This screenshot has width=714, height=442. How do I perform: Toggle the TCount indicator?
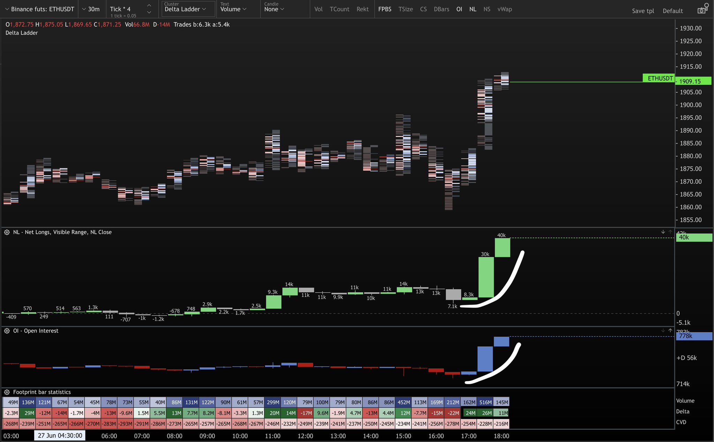339,9
